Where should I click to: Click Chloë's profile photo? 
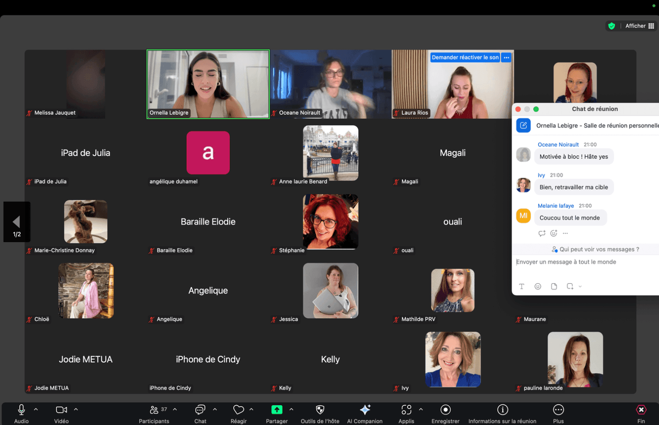coord(86,291)
